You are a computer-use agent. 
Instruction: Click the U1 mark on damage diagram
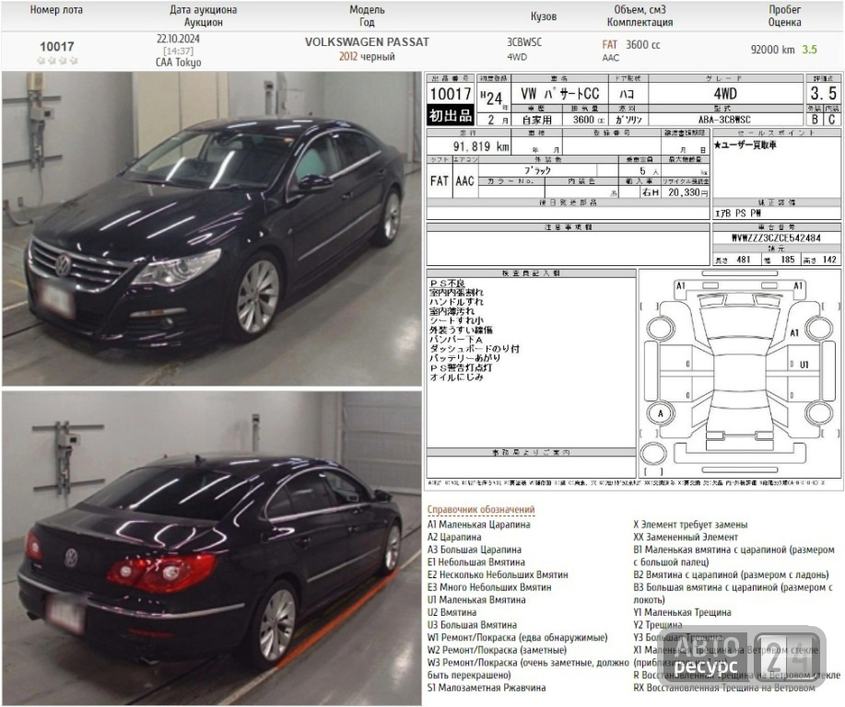(x=804, y=365)
